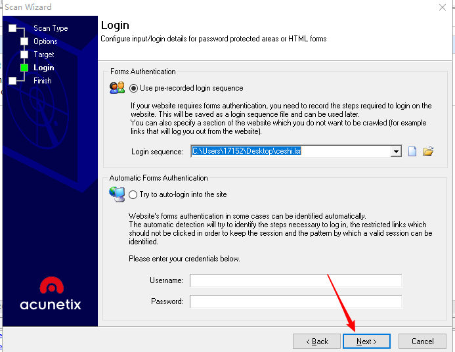Click the Forms Authentication users icon
Screen dimensions: 455x352
click(117, 88)
